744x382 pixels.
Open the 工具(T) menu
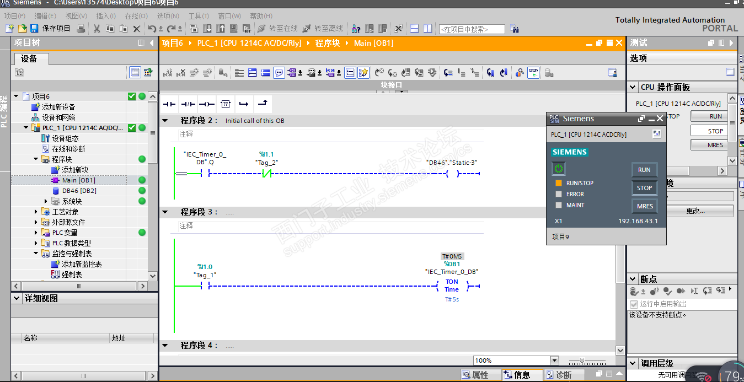click(199, 16)
